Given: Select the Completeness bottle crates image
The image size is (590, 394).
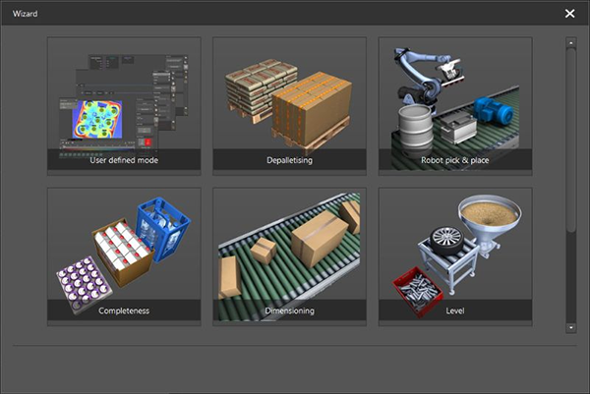Looking at the screenshot, I should coord(124,251).
